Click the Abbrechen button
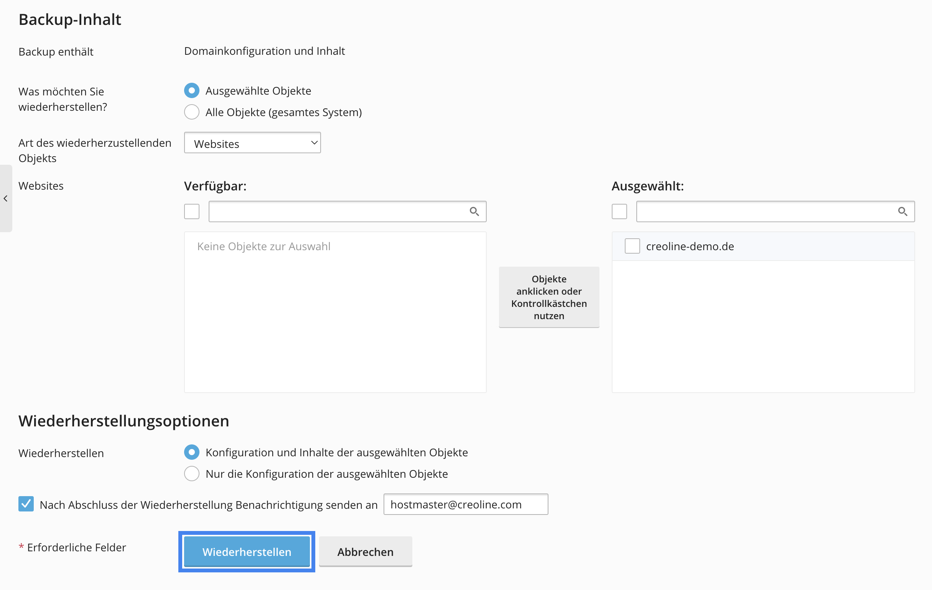932x590 pixels. (366, 552)
